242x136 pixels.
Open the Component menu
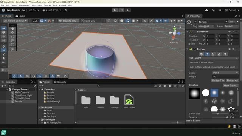pos(37,5)
